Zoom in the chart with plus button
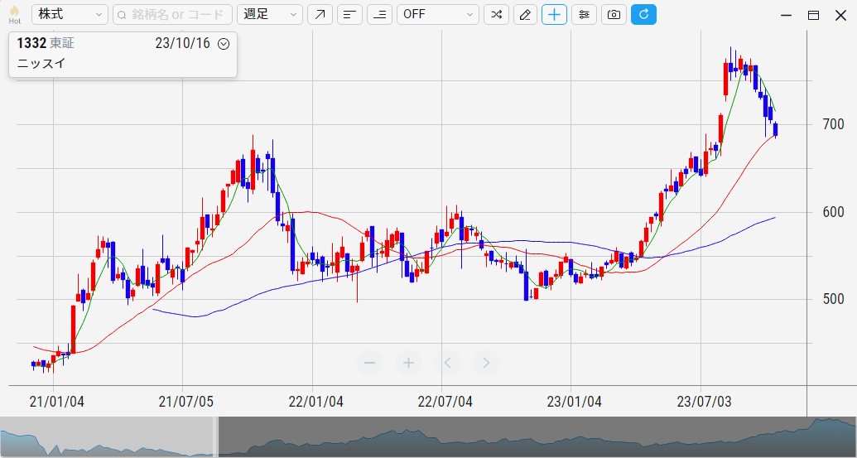Viewport: 857px width, 458px height. pos(408,362)
